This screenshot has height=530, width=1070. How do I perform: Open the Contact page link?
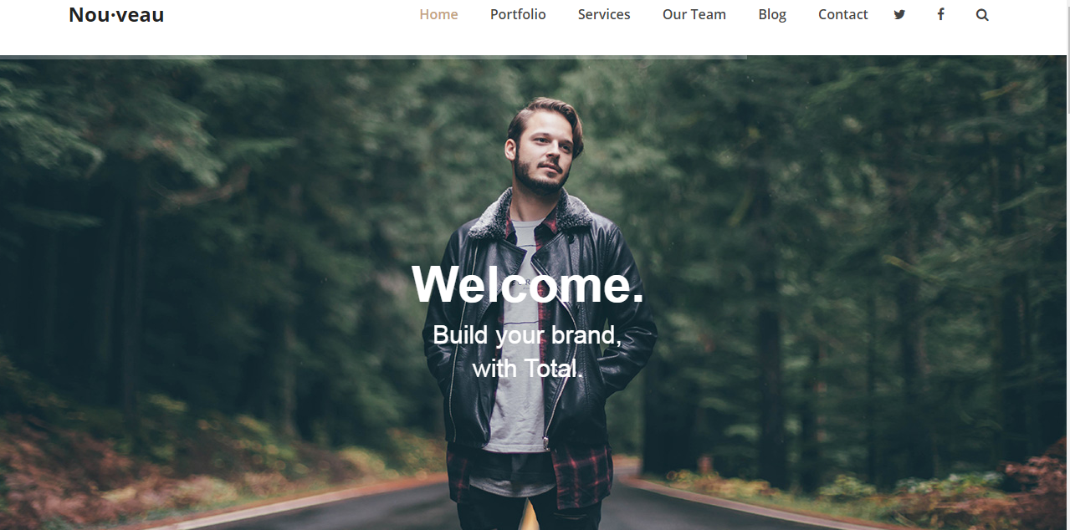[843, 14]
